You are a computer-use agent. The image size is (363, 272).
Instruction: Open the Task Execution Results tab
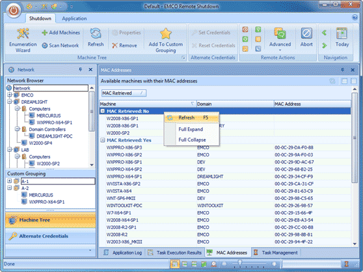pyautogui.click(x=175, y=253)
